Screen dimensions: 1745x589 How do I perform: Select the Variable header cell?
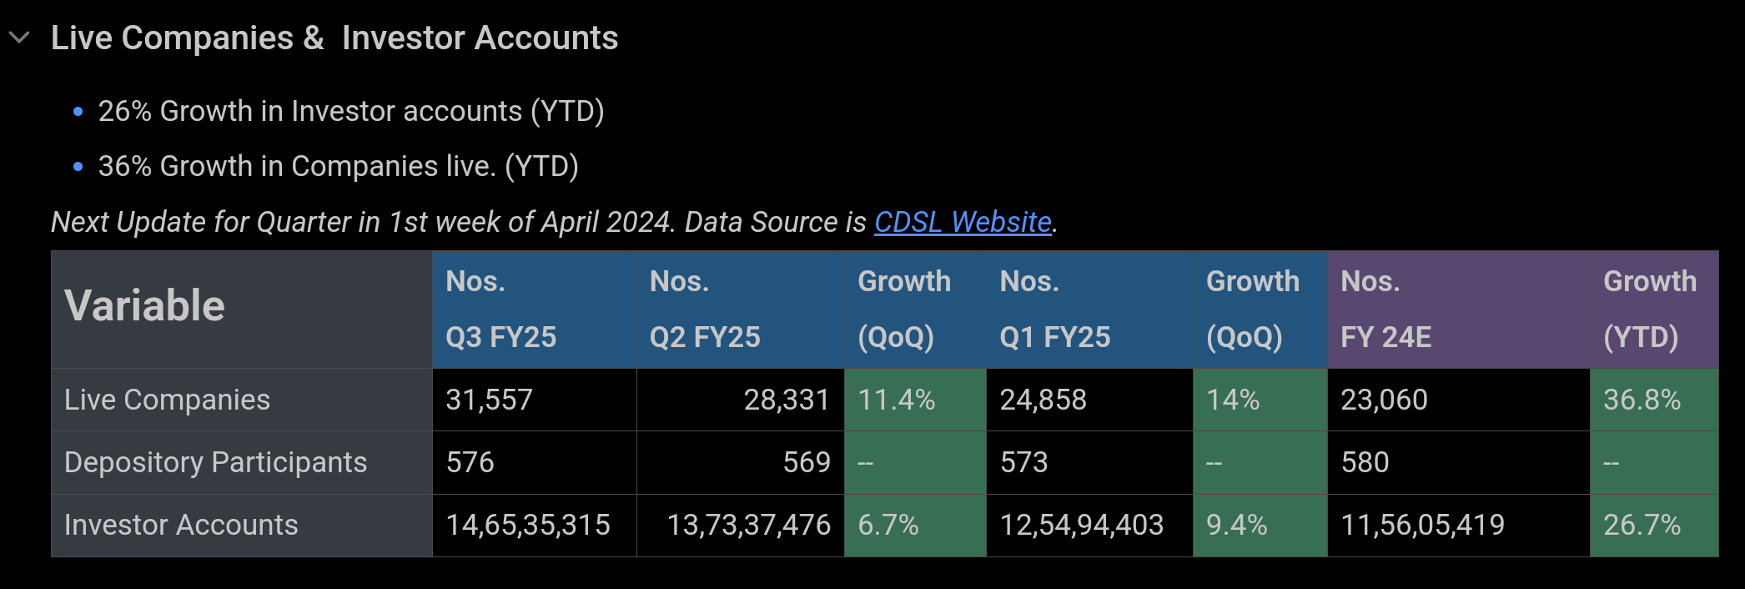(x=241, y=309)
